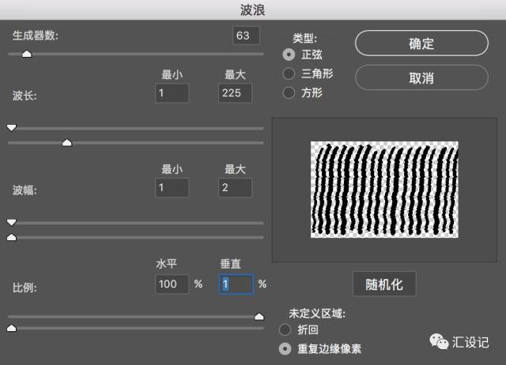Select the 三角形 (Triangle) wave type
Image resolution: width=506 pixels, height=365 pixels.
coord(289,73)
